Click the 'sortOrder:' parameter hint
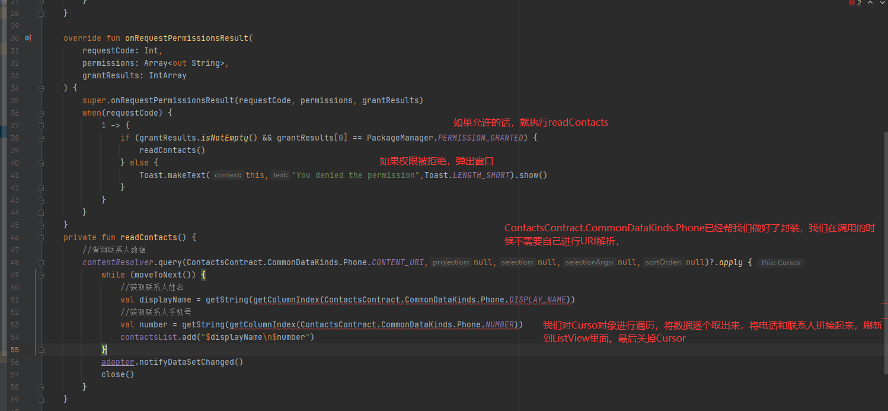 point(664,262)
